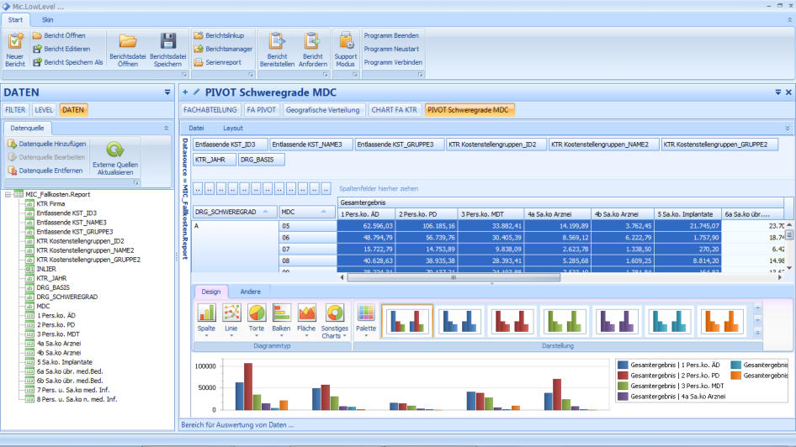Select the Linie chart type
796x447 pixels.
[231, 313]
